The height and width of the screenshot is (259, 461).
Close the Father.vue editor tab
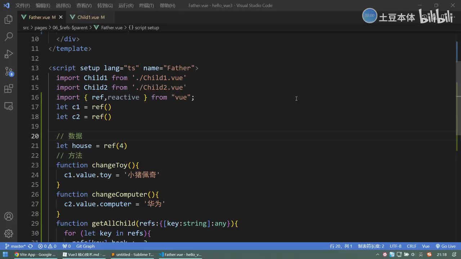[x=61, y=17]
